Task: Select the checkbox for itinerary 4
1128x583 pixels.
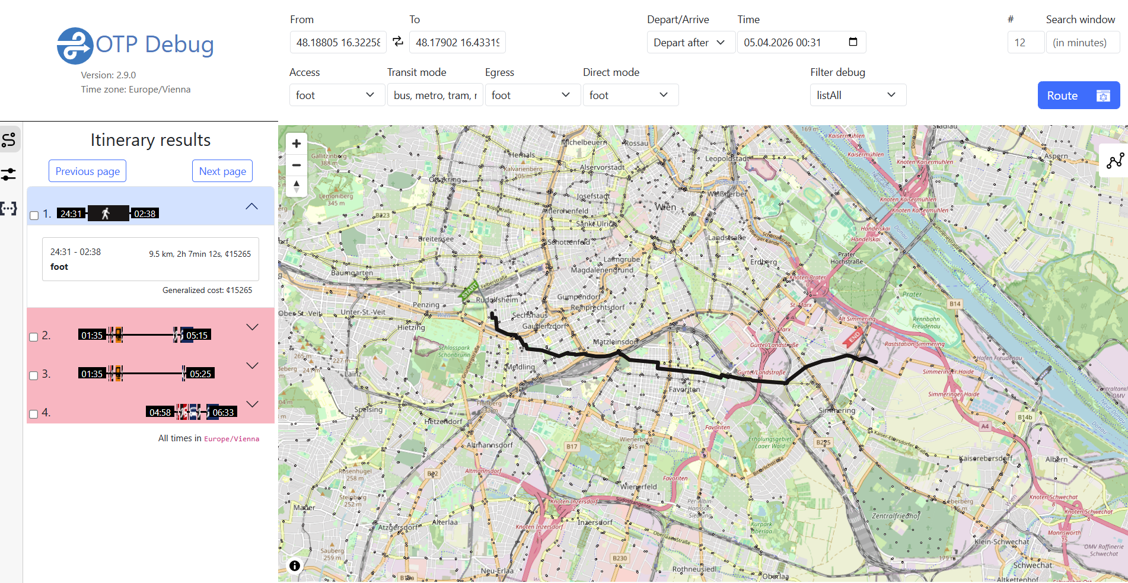Action: (34, 414)
